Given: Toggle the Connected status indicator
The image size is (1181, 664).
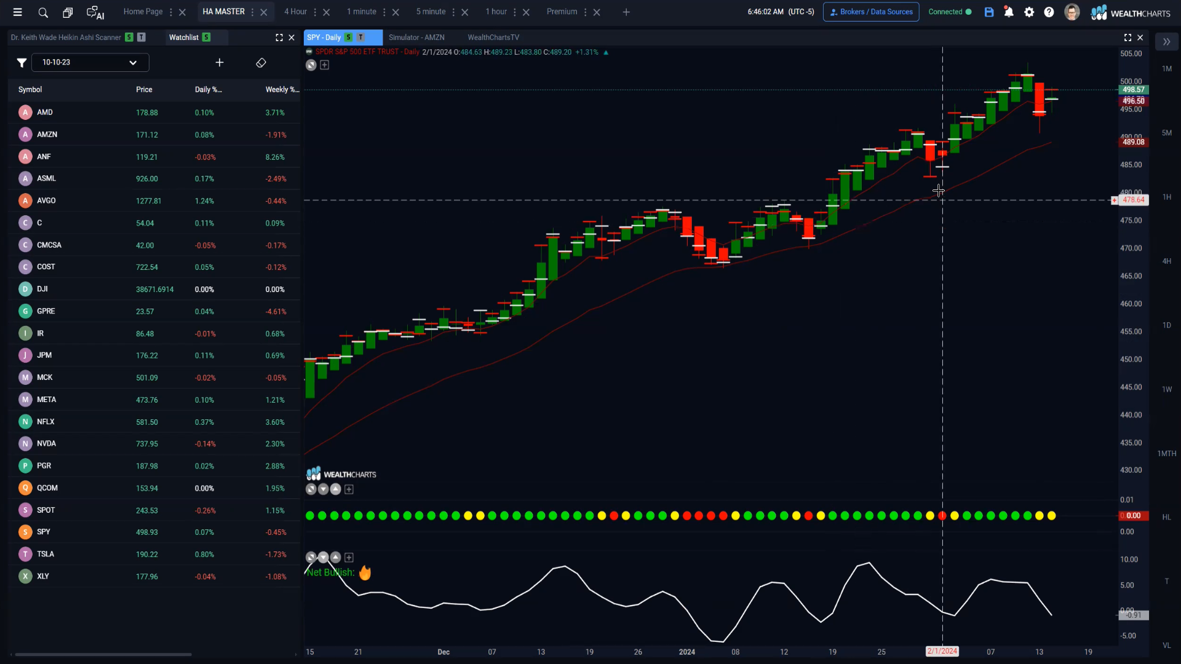Looking at the screenshot, I should coord(950,12).
